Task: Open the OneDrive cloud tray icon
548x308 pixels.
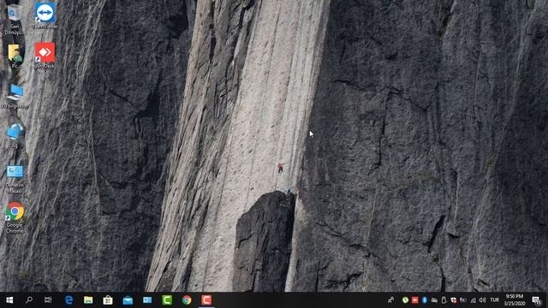Action: click(434, 300)
